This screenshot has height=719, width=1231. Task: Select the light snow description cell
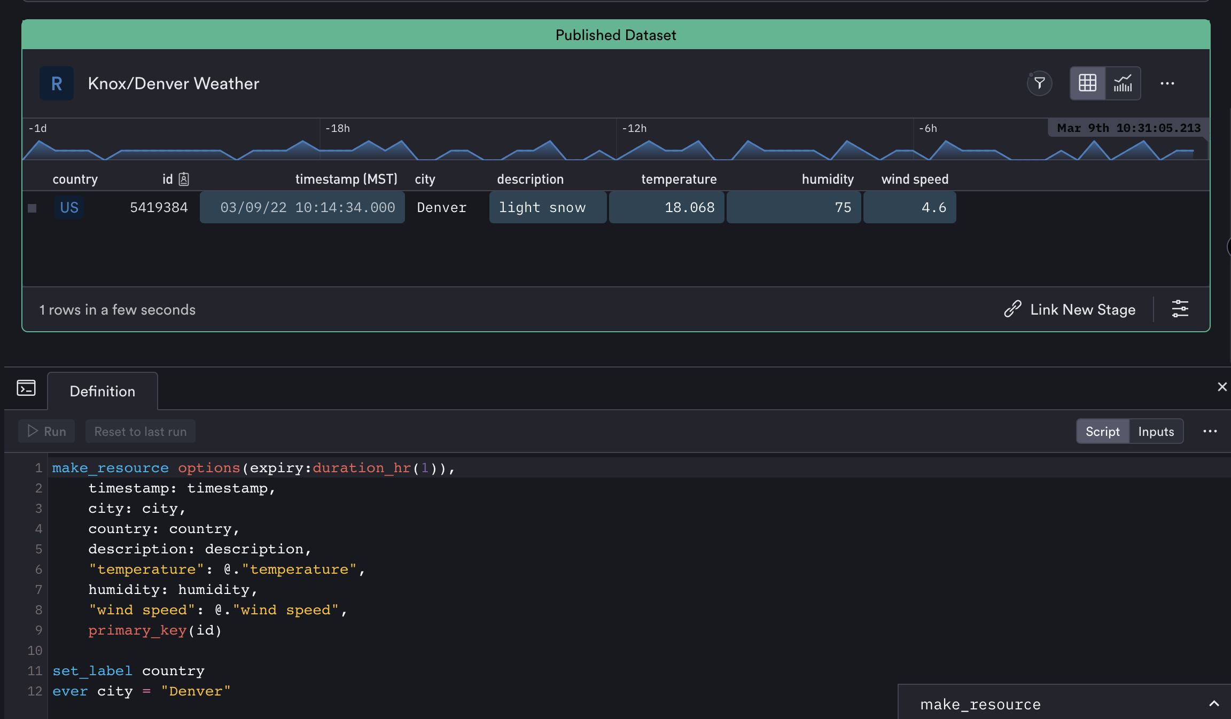[548, 207]
